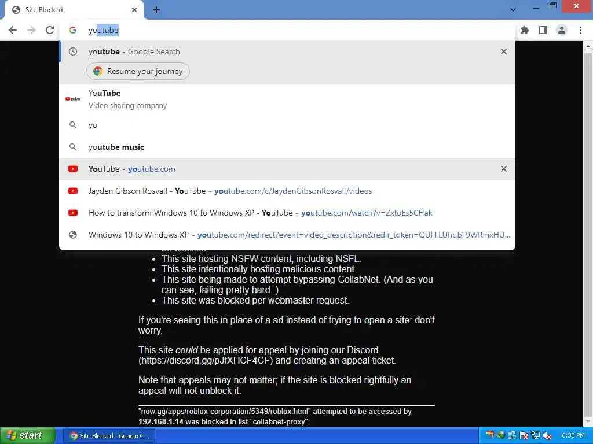The image size is (593, 444).
Task: Click the Resume your journey chip
Action: point(138,71)
